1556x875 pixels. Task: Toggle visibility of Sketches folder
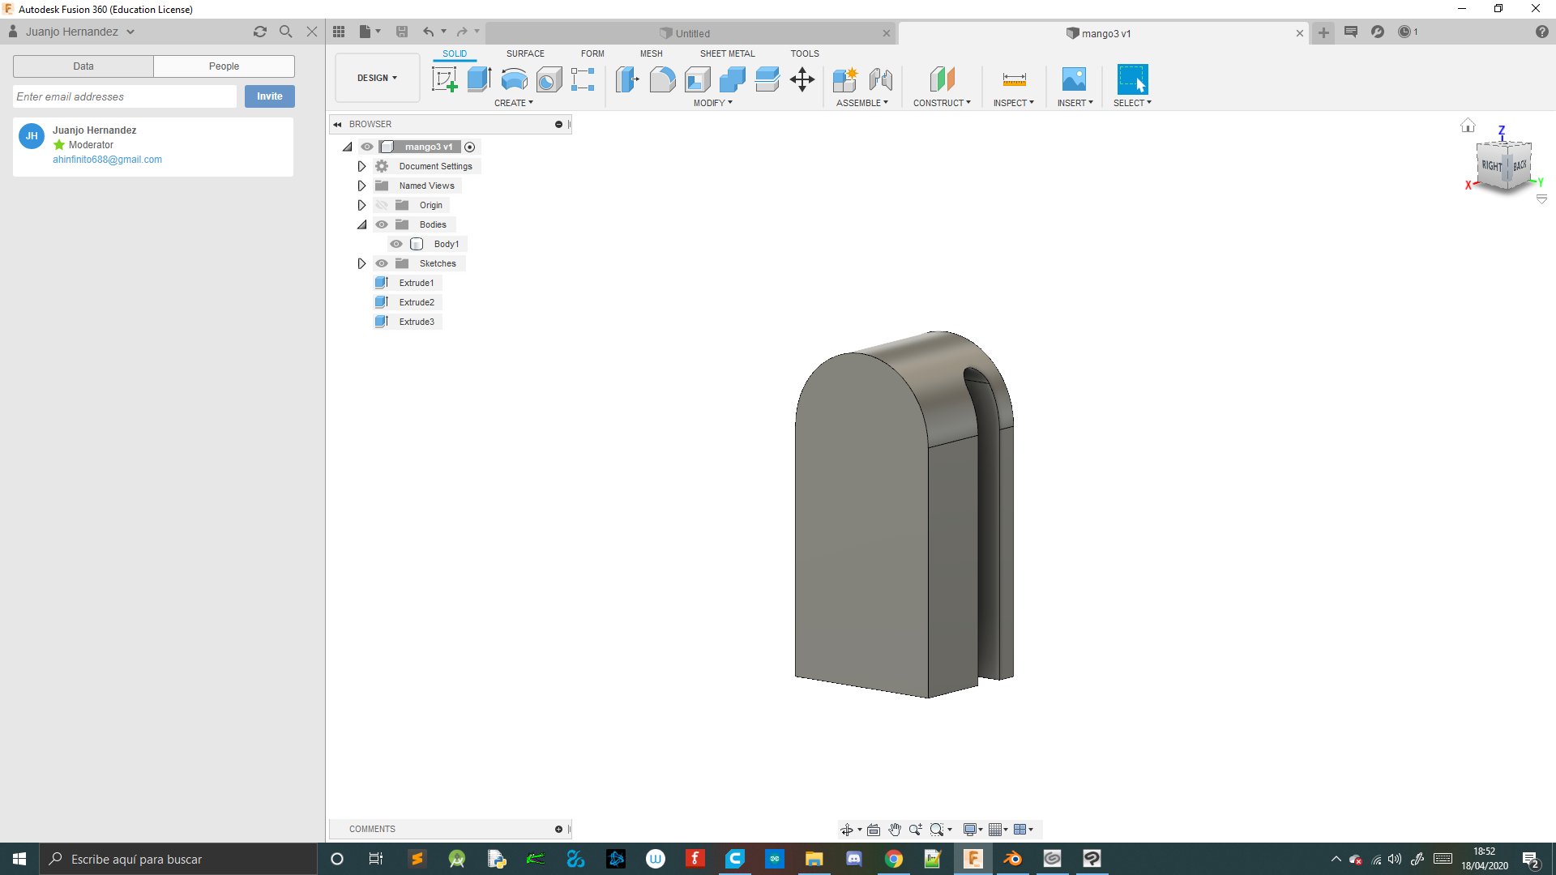coord(382,263)
